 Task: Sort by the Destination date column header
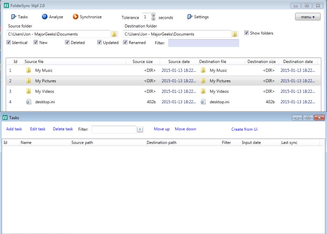pyautogui.click(x=298, y=62)
